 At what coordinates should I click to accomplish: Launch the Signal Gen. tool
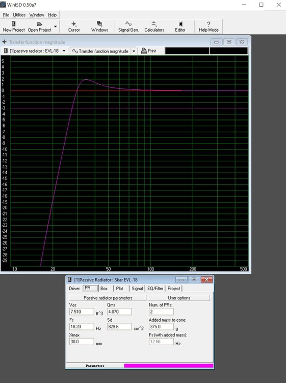[x=128, y=27]
